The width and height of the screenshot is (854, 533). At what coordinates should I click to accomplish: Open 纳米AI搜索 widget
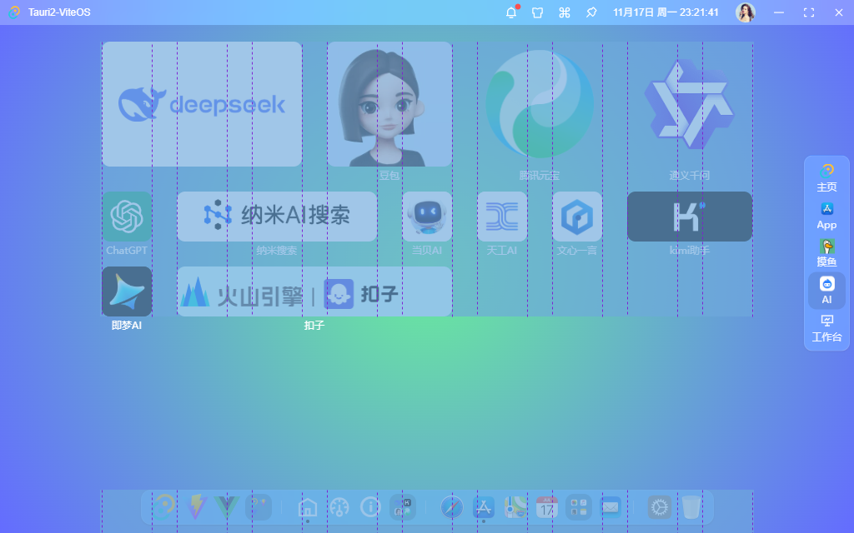tap(277, 216)
